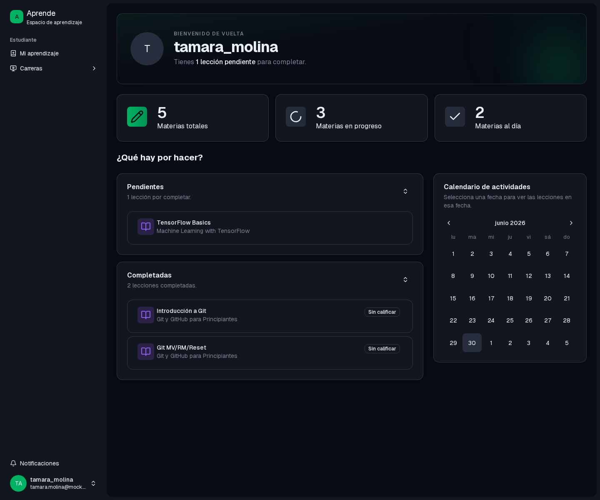
Task: Collapse the Pendientes section
Action: [x=405, y=191]
